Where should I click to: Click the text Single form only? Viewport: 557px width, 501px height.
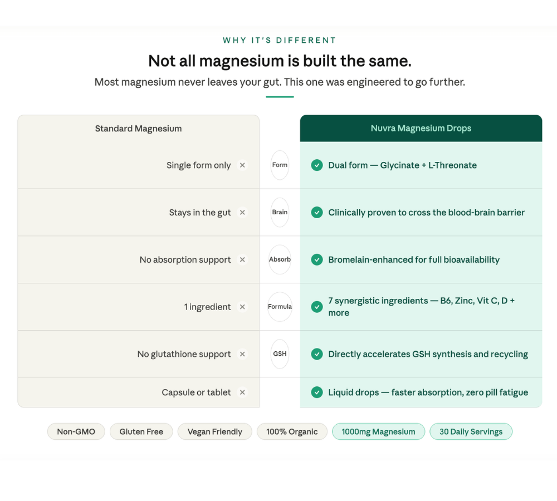pos(199,165)
